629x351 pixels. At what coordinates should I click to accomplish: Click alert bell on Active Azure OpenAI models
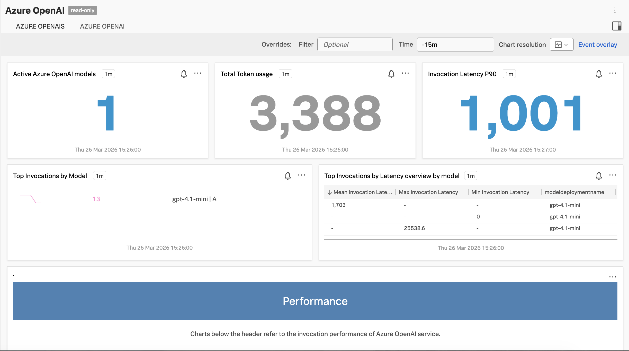tap(184, 74)
